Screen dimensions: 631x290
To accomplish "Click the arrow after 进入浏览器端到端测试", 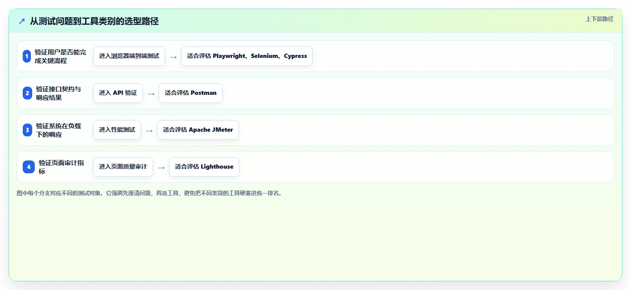I will tap(173, 57).
